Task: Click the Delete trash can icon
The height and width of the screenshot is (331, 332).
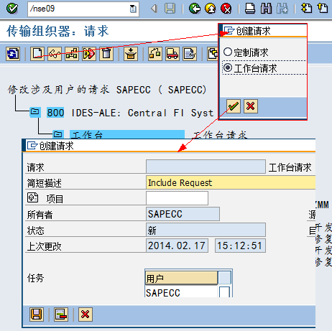Action: (x=106, y=54)
